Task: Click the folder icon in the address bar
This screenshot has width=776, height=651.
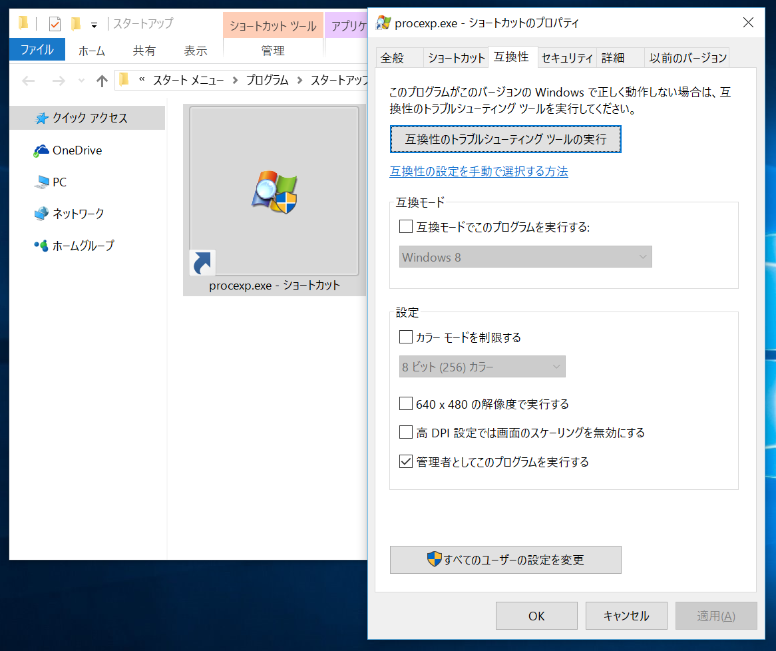Action: pyautogui.click(x=124, y=81)
